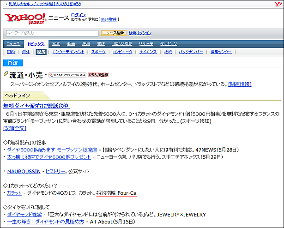Open the ヒストリー link
This screenshot has height=228, width=284.
tap(55, 171)
